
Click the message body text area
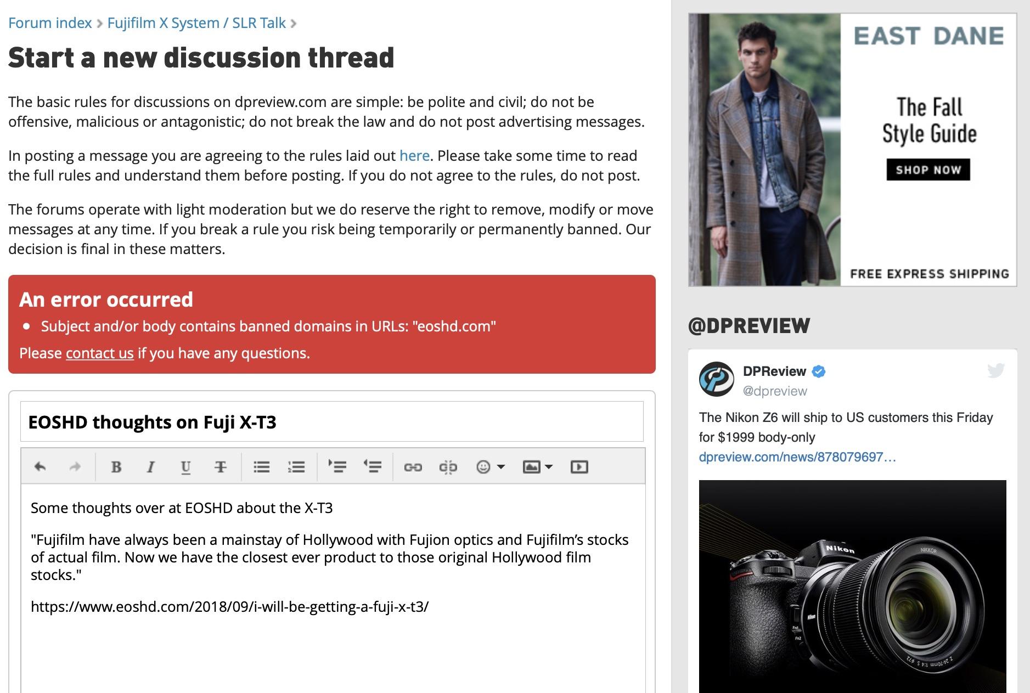[x=333, y=588]
